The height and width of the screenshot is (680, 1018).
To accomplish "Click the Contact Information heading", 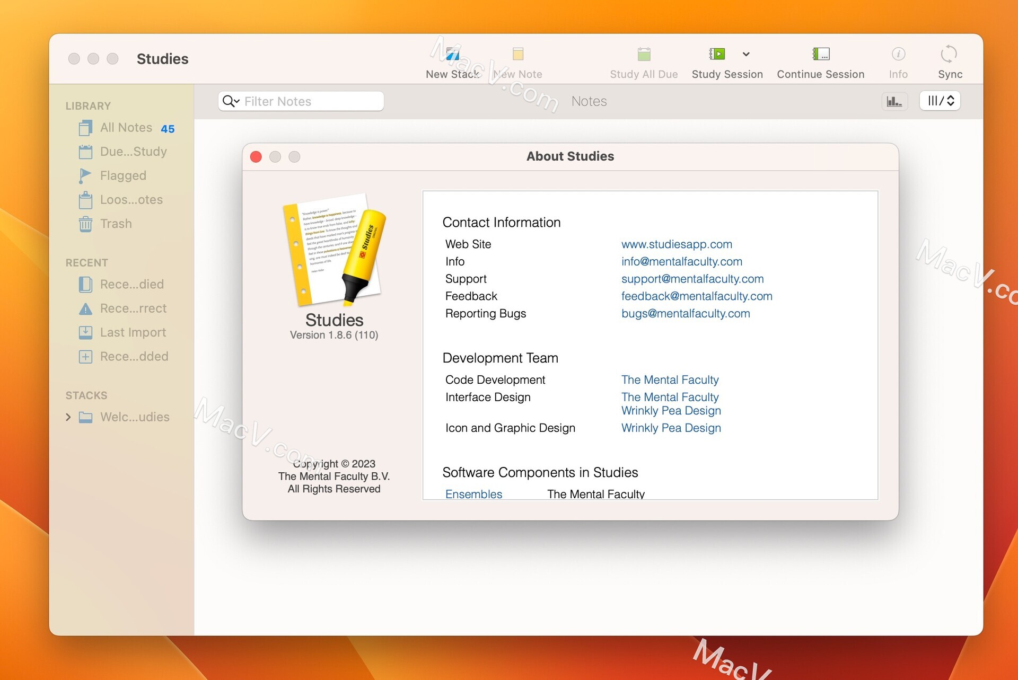I will [502, 223].
